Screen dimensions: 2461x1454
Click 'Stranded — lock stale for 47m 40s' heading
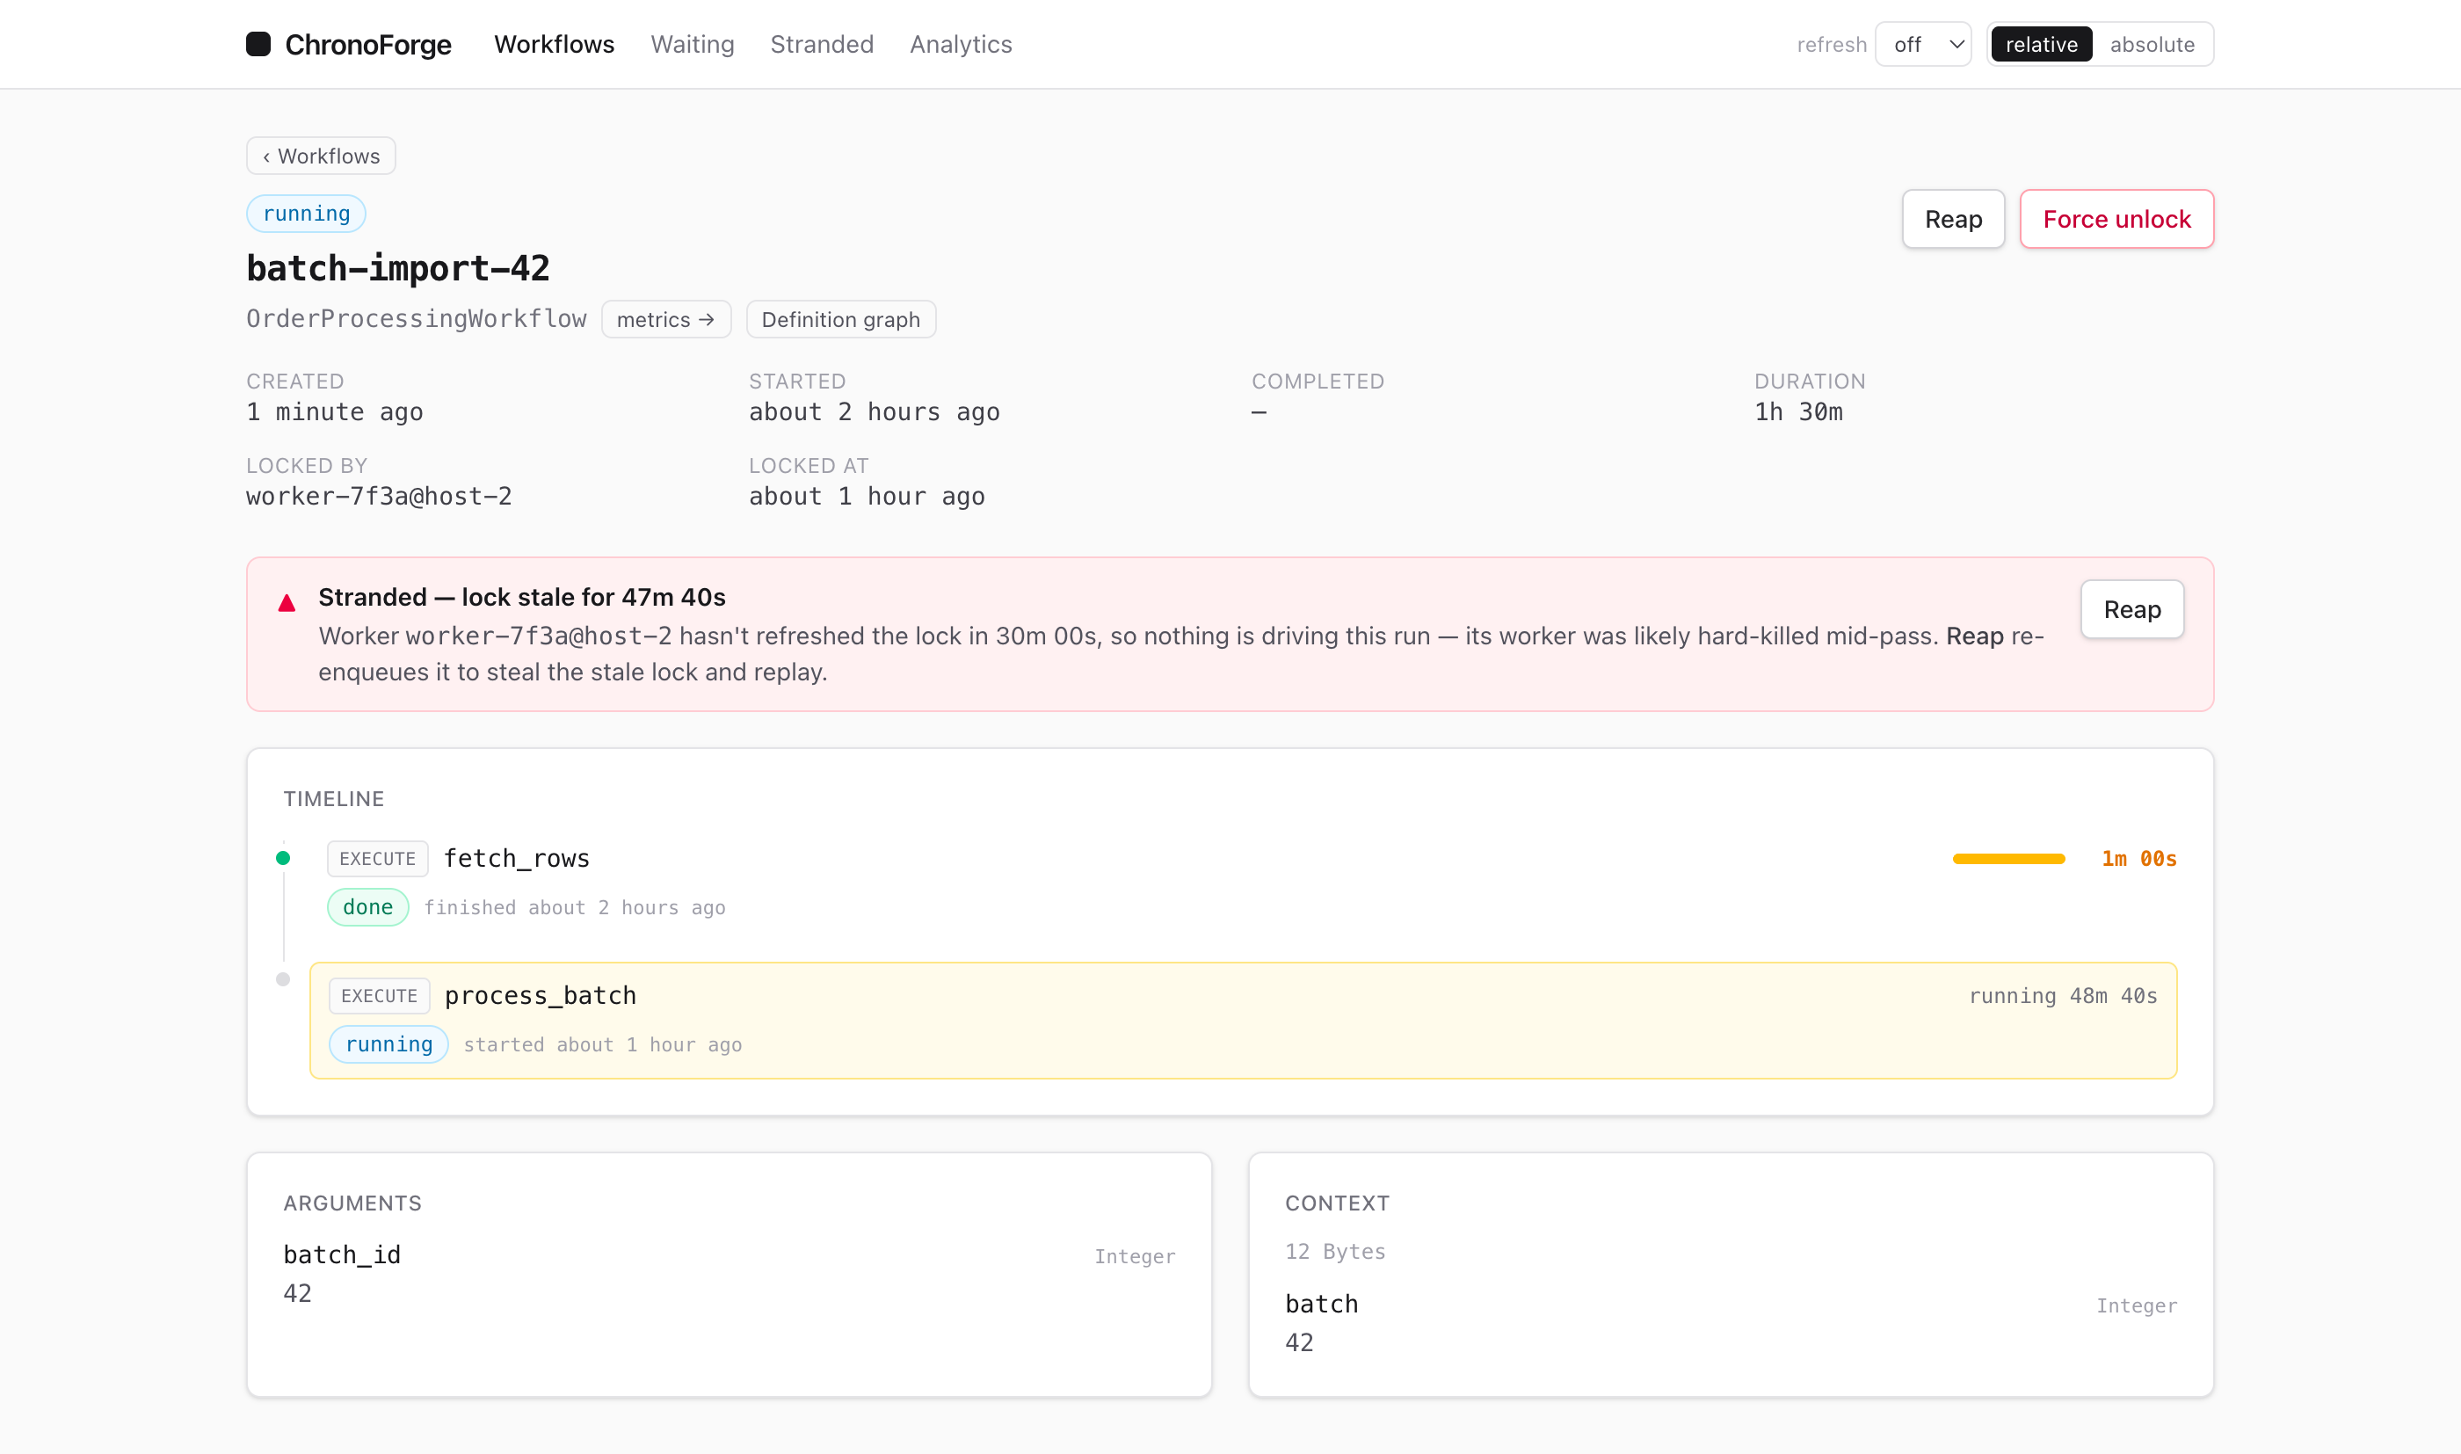pyautogui.click(x=522, y=597)
